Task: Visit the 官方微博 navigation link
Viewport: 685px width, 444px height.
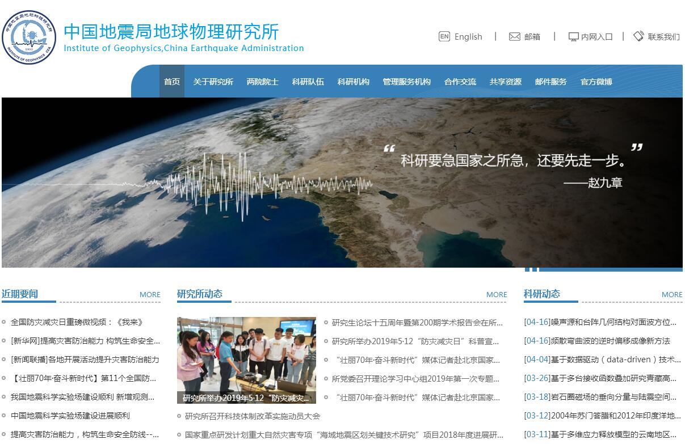Action: click(596, 82)
